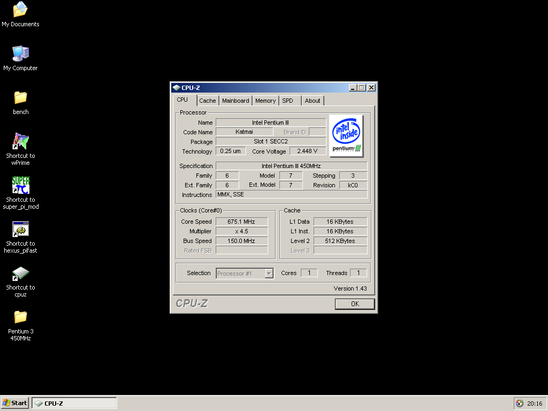Open the My Documents desktop icon
The image size is (548, 411).
click(20, 14)
